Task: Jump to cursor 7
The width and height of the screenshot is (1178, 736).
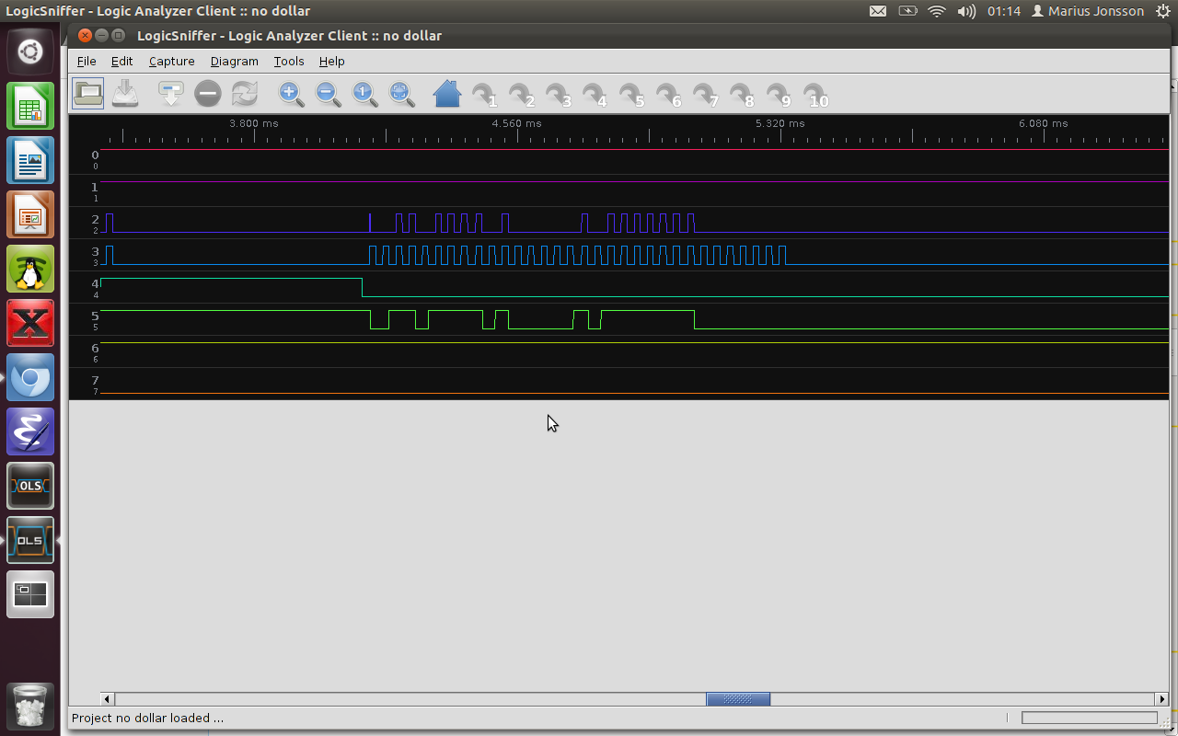Action: (x=705, y=95)
